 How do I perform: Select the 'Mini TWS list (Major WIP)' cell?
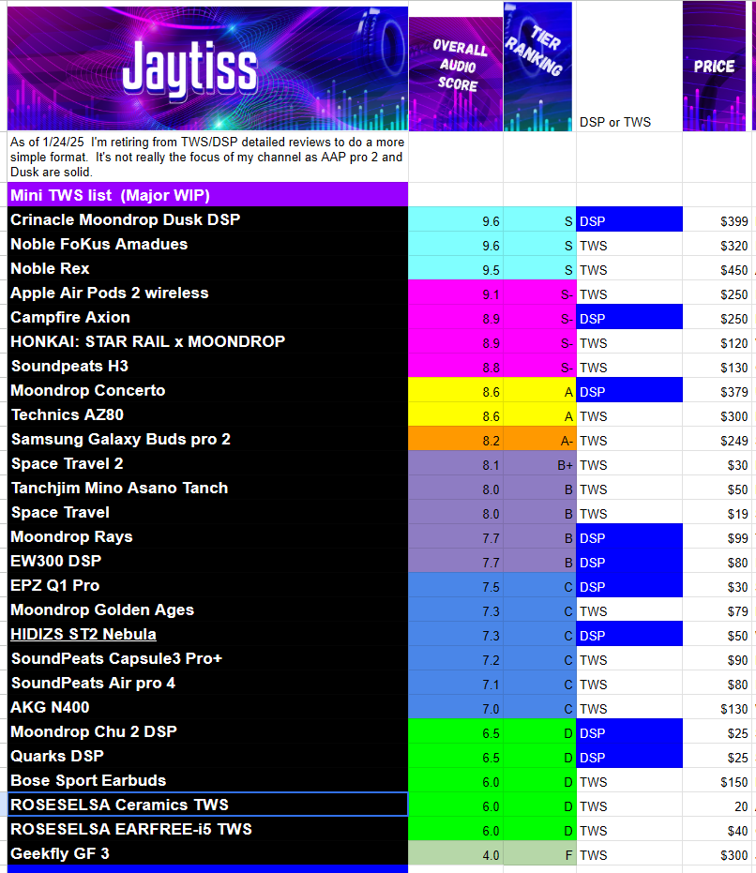point(208,195)
